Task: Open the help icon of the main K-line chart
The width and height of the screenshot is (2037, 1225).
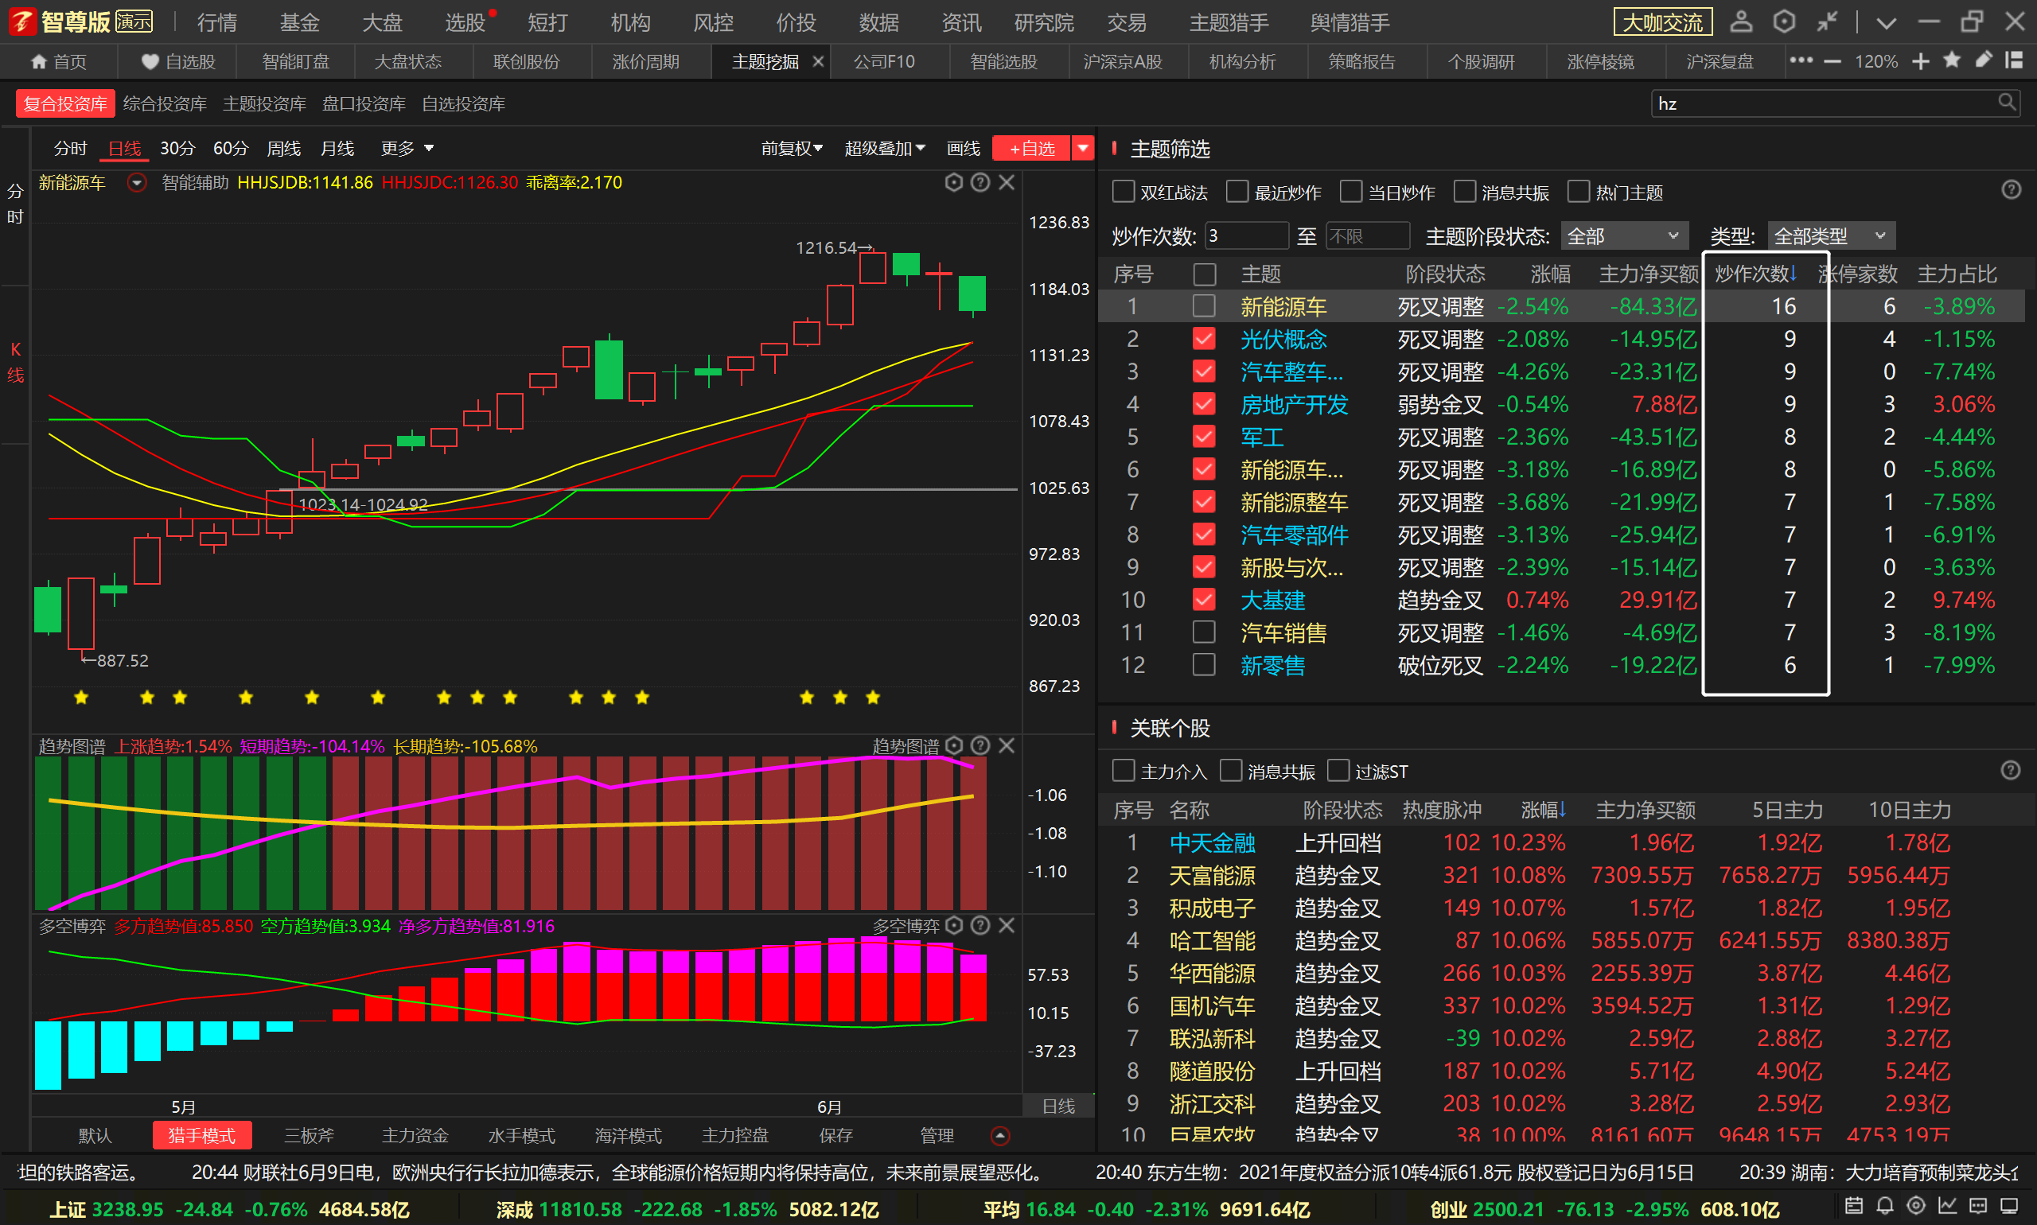Action: pos(980,182)
